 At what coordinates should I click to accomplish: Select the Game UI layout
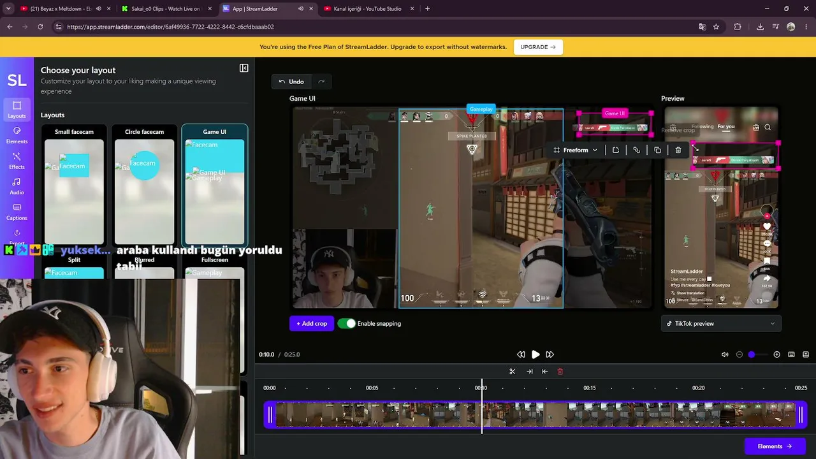click(215, 185)
